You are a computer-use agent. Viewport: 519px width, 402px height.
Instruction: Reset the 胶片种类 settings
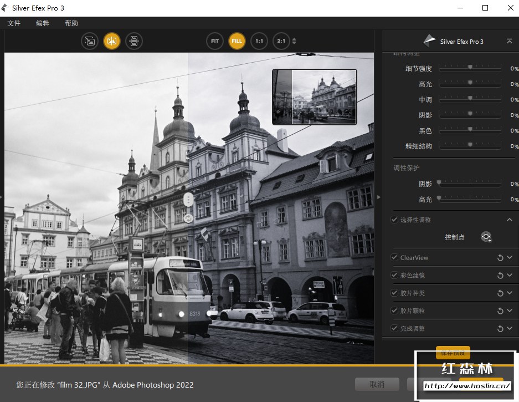(x=500, y=293)
